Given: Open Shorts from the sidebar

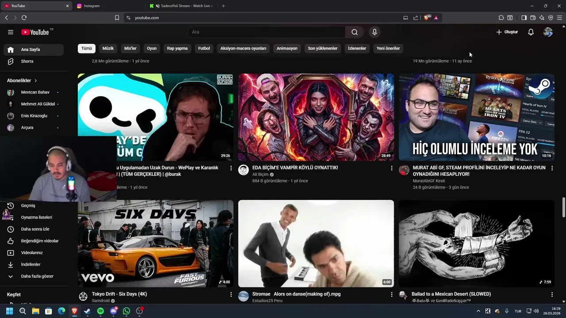Looking at the screenshot, I should coord(34,61).
